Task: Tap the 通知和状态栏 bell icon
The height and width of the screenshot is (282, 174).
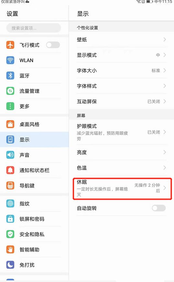Action: (x=10, y=170)
